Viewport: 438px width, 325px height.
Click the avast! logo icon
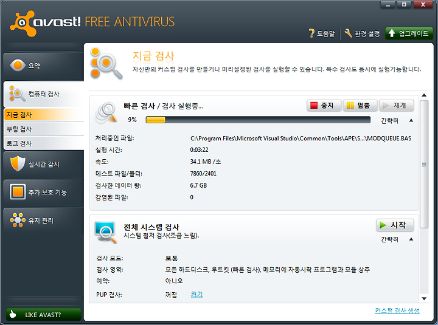(23, 24)
